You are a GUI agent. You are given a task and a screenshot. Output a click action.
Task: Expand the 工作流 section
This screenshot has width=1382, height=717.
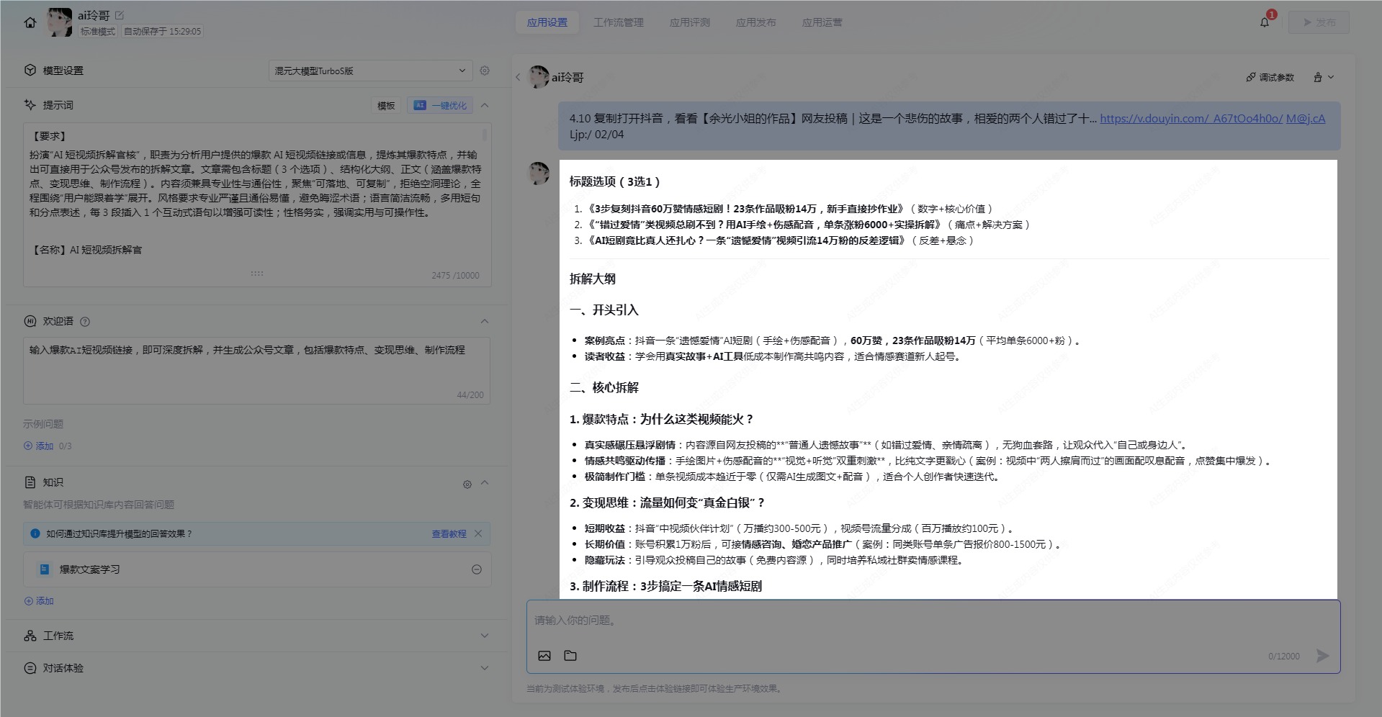pyautogui.click(x=484, y=636)
